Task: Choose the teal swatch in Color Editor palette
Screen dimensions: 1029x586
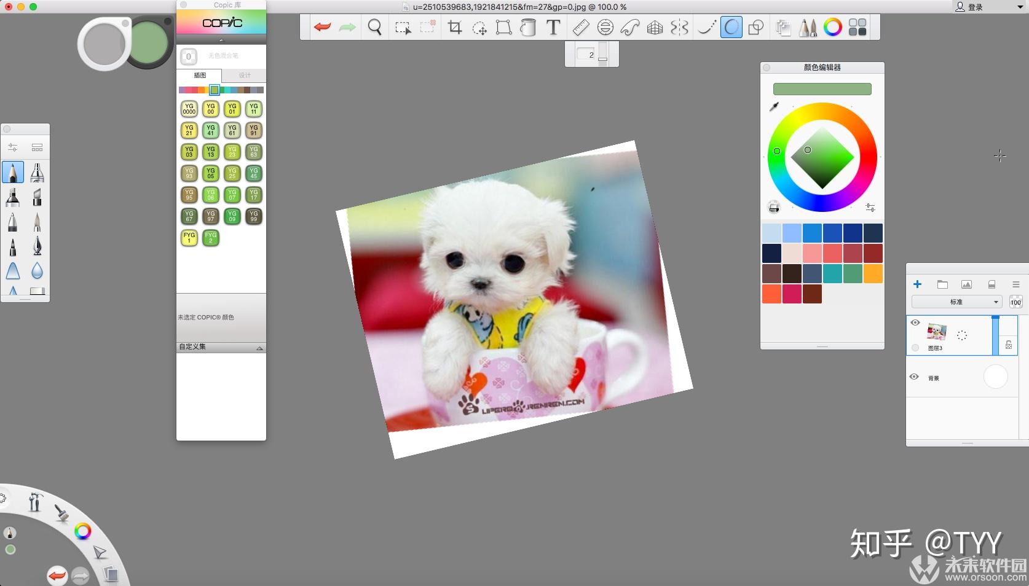Action: [832, 273]
